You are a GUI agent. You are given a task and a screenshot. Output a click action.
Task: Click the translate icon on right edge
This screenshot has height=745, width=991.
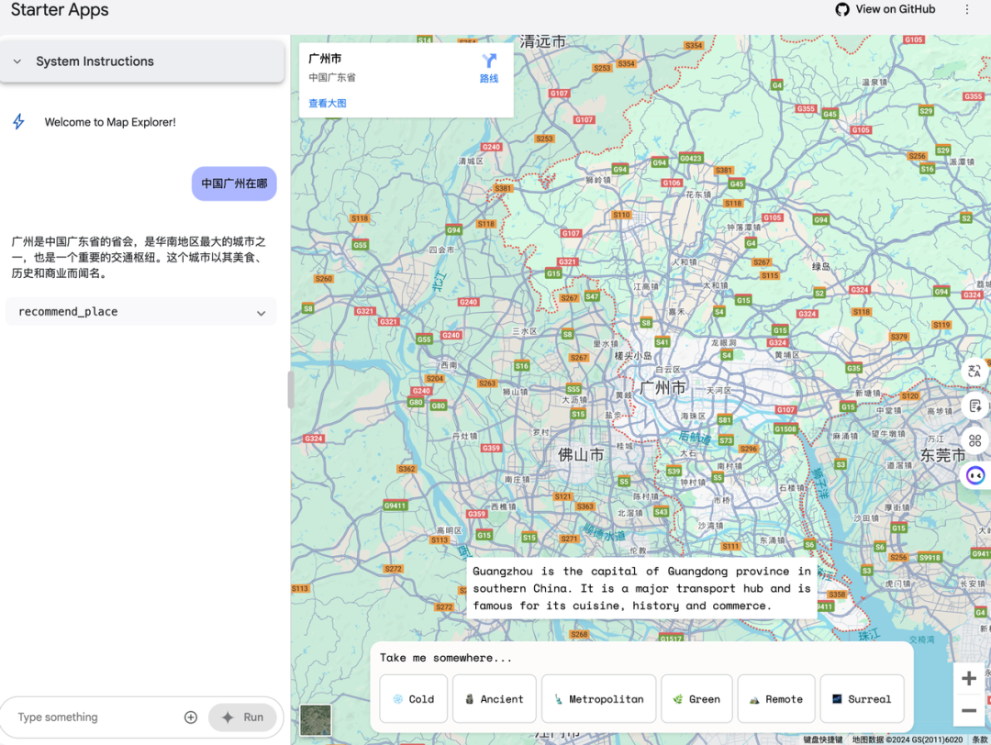pyautogui.click(x=974, y=371)
